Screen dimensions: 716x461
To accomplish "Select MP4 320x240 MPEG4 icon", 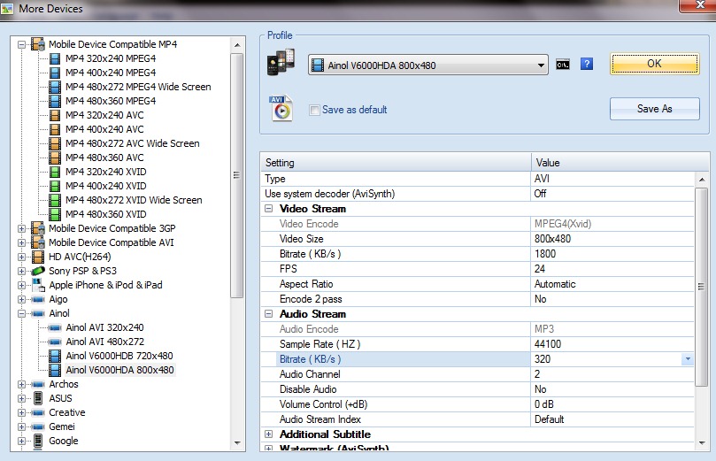I will pos(55,58).
